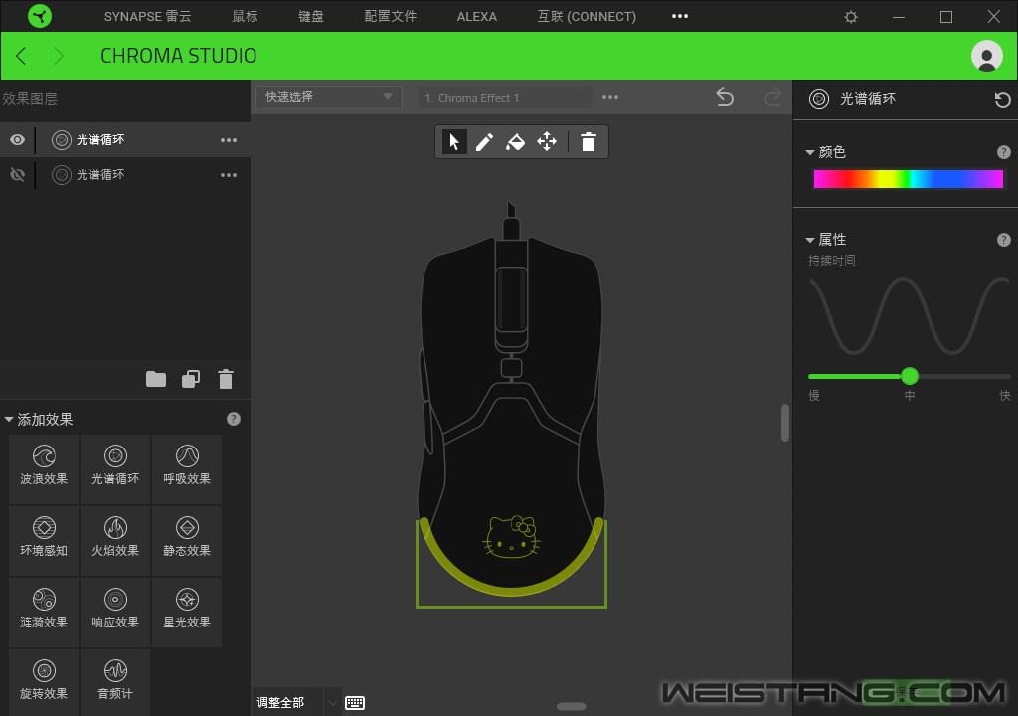
Task: Click the Chroma Effect 1 name field
Action: [504, 98]
